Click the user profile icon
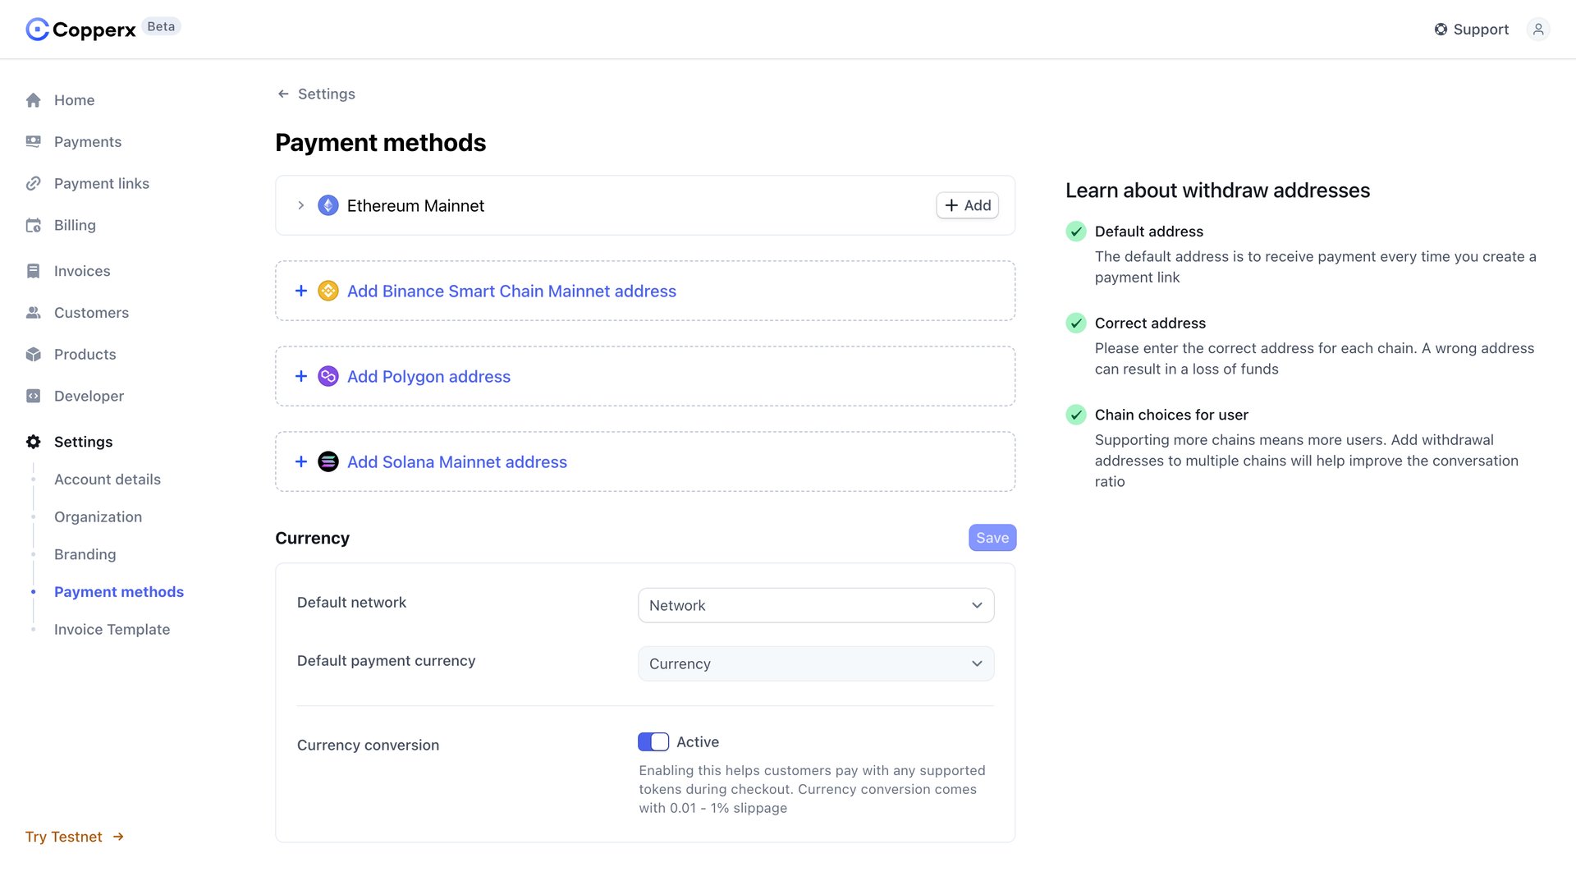This screenshot has height=872, width=1576. tap(1538, 29)
